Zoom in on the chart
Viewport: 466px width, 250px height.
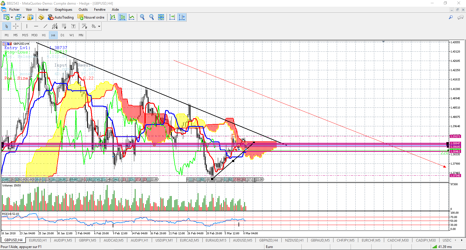click(x=142, y=17)
